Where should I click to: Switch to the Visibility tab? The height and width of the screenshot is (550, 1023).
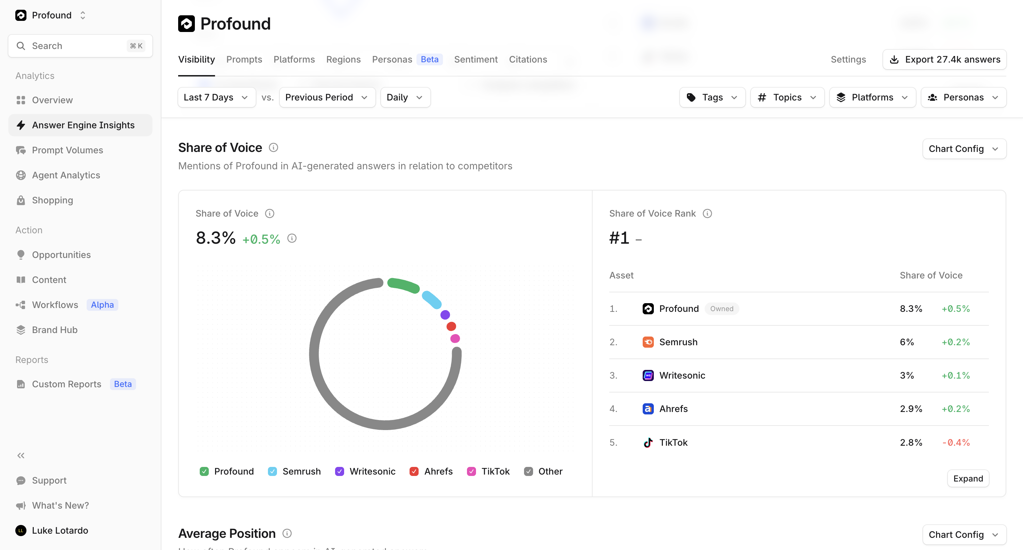pyautogui.click(x=197, y=59)
